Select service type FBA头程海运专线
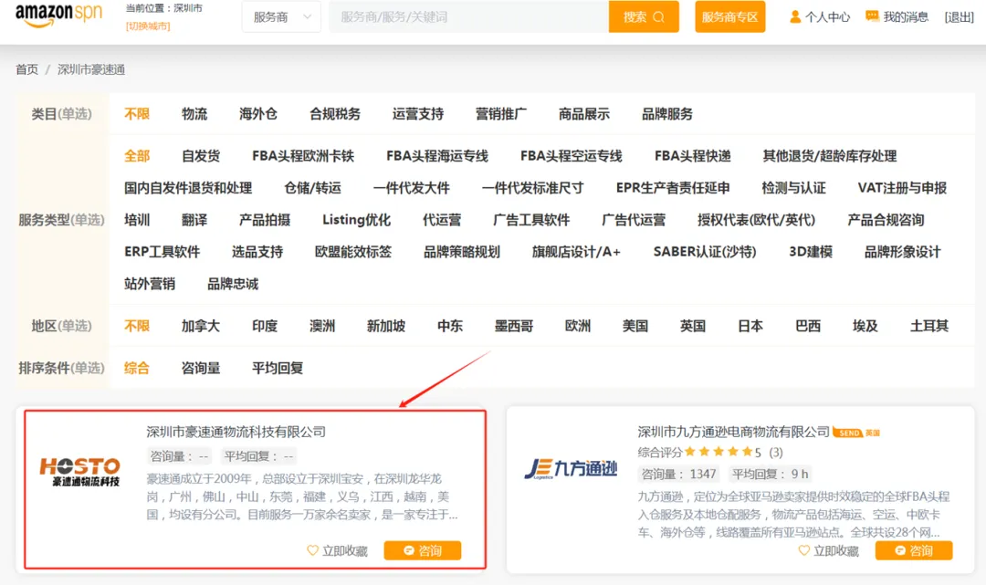 coord(437,156)
